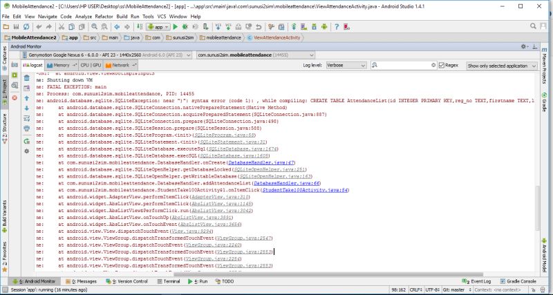Open Android Monitor panel gear settings
The width and height of the screenshot is (553, 295).
[524, 46]
